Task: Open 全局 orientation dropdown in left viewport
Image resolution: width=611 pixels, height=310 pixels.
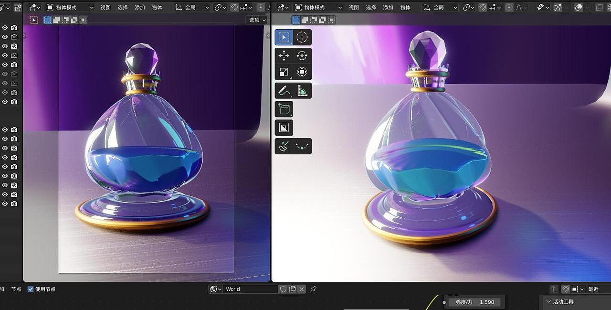Action: (x=192, y=8)
